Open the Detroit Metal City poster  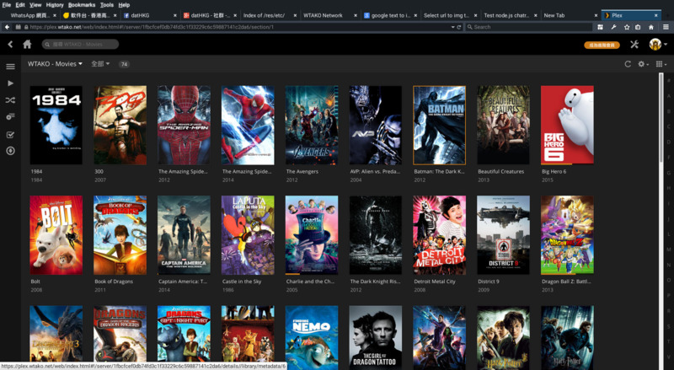tap(439, 235)
